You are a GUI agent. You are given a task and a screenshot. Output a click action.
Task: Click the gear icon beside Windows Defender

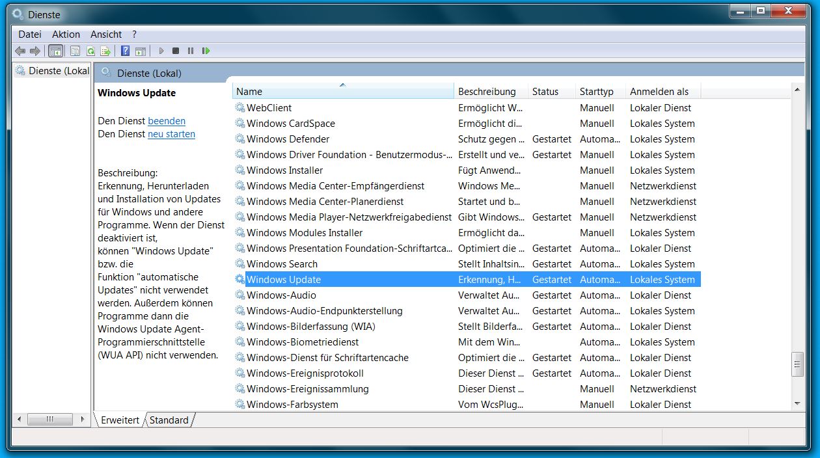pos(240,139)
